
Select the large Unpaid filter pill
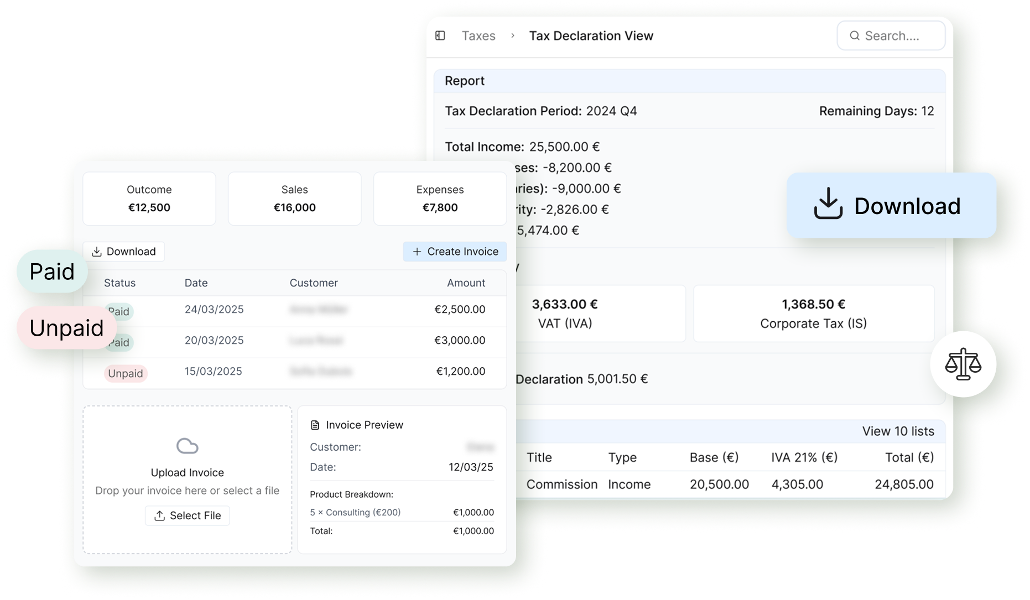click(x=66, y=328)
